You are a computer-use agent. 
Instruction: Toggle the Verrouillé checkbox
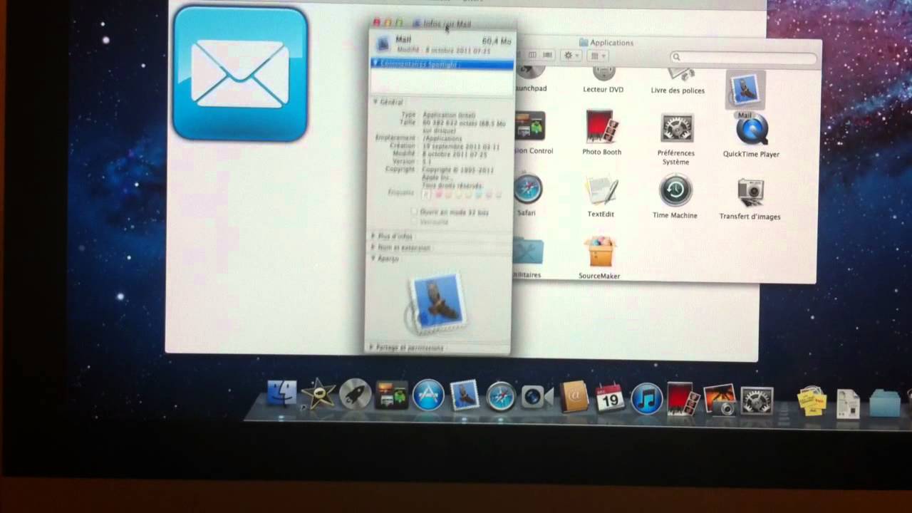coord(414,222)
